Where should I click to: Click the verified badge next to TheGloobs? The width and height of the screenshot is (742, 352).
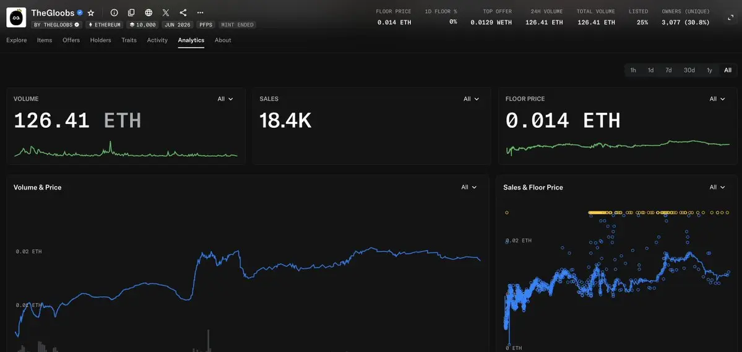coord(80,13)
